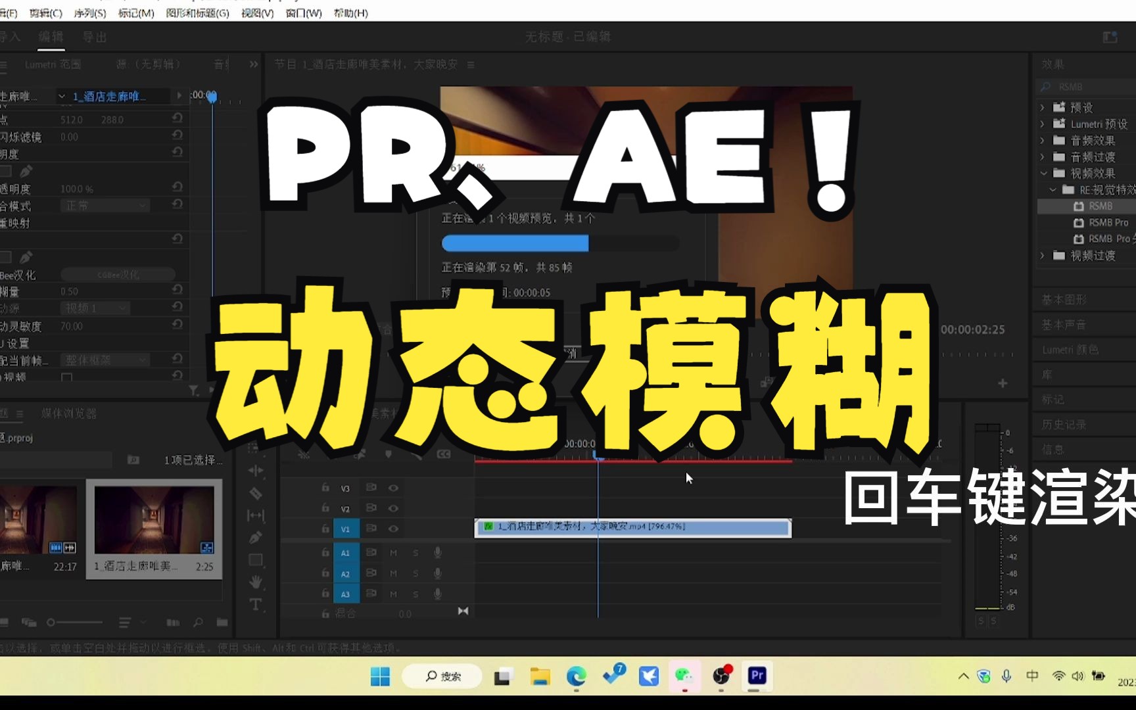Click the Windows Start button
Screen dimensions: 1136x710
coord(380,676)
